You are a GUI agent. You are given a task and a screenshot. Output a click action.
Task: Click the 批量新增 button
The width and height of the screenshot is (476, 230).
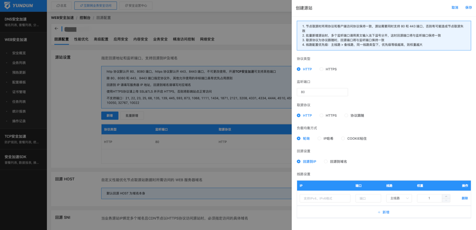132,116
